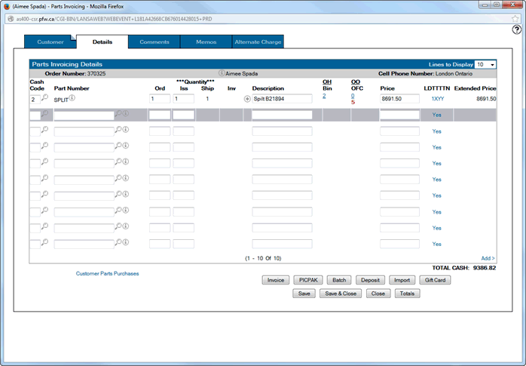The height and width of the screenshot is (366, 526).
Task: Click Yes link in highlighted row
Action: pos(436,115)
